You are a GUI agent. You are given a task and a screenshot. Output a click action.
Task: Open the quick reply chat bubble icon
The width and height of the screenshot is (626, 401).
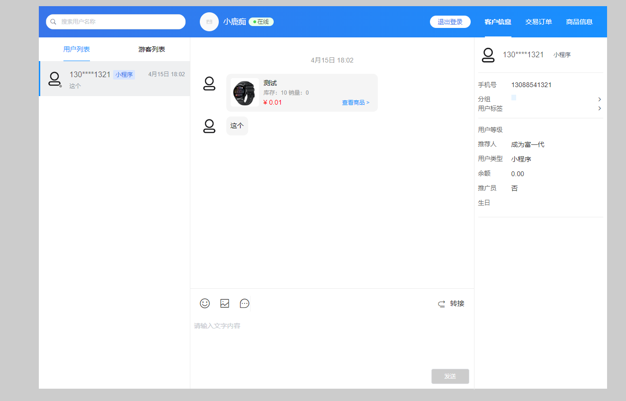(x=244, y=303)
